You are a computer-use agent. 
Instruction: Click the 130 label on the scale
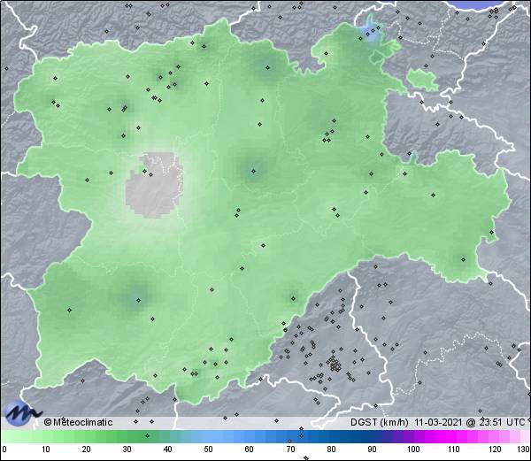pyautogui.click(x=523, y=449)
